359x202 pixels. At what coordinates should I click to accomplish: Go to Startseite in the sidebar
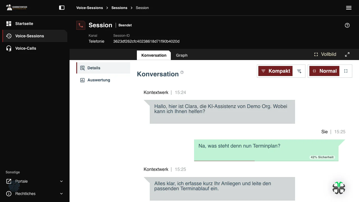(35, 24)
